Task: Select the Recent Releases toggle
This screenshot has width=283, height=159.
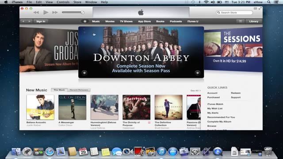Action: pos(79,90)
